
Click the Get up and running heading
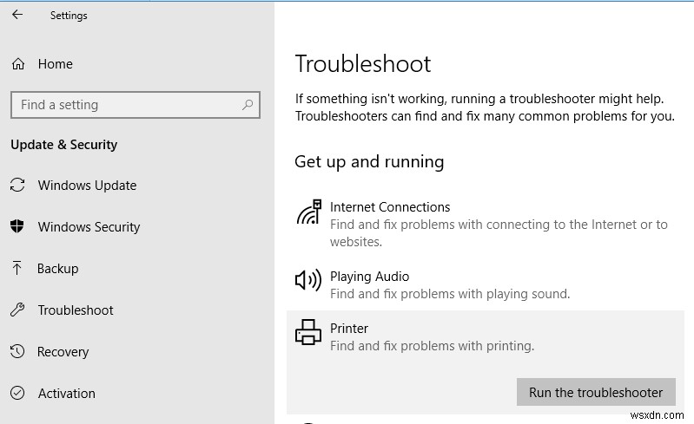tap(369, 161)
